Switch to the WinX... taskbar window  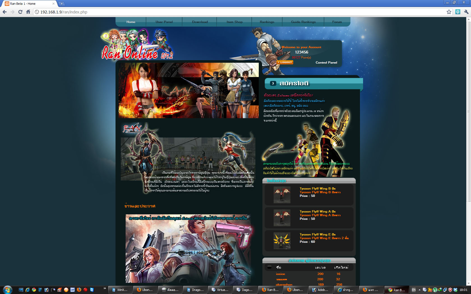click(121, 290)
